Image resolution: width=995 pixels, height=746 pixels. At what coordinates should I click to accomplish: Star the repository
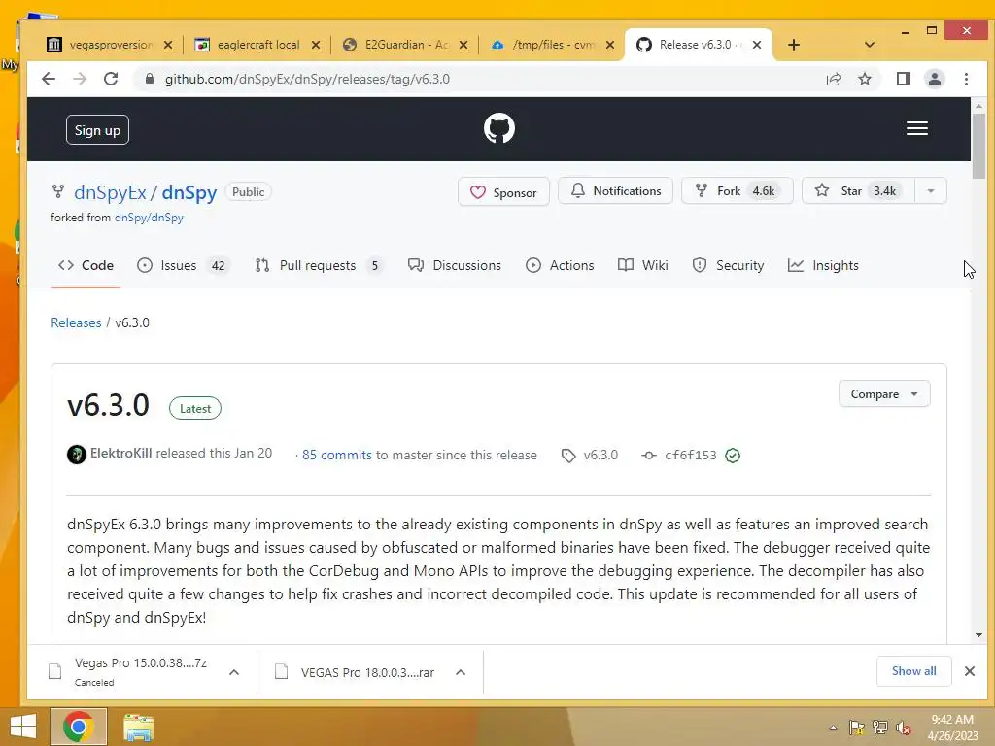(x=858, y=191)
